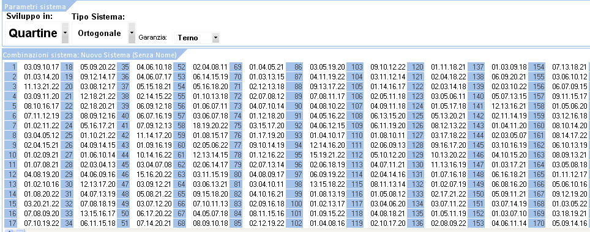Select combination 04.06.10.18
Image resolution: width=590 pixels, height=232 pixels.
154,67
